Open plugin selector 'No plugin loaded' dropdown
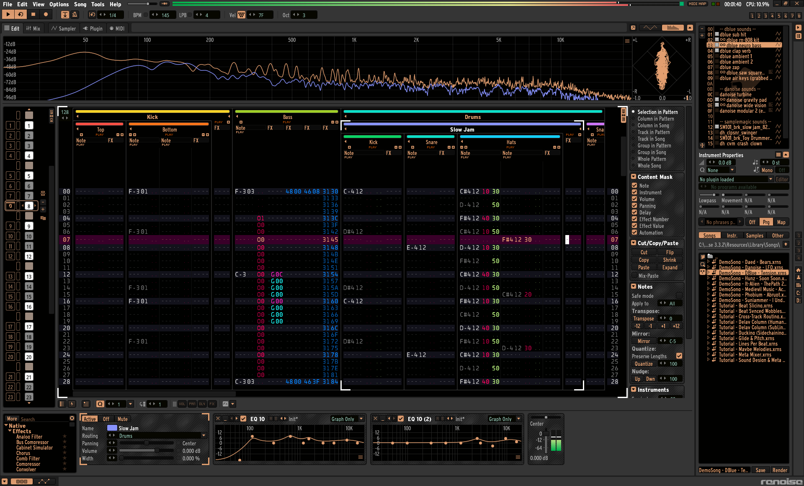 pos(736,179)
